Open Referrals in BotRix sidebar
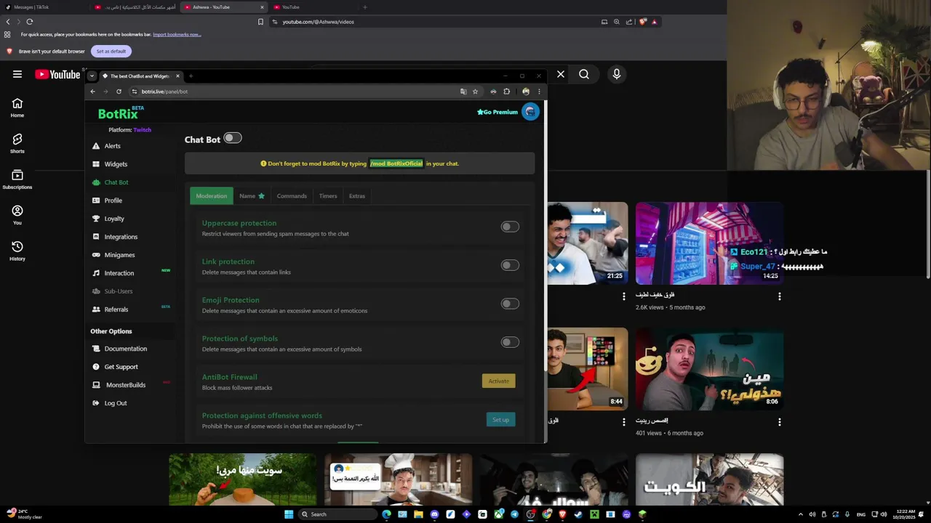Image resolution: width=931 pixels, height=523 pixels. (110, 309)
